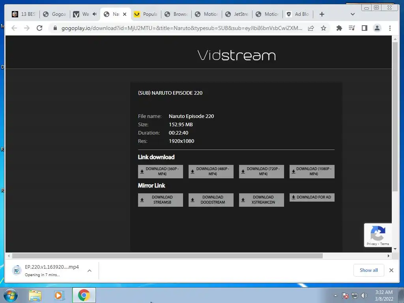Open the Windows Start menu orb
The height and width of the screenshot is (303, 404).
(x=10, y=295)
